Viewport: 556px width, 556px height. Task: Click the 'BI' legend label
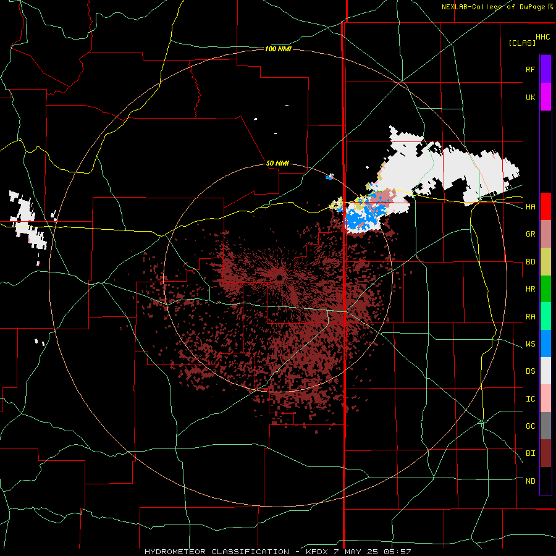point(530,453)
